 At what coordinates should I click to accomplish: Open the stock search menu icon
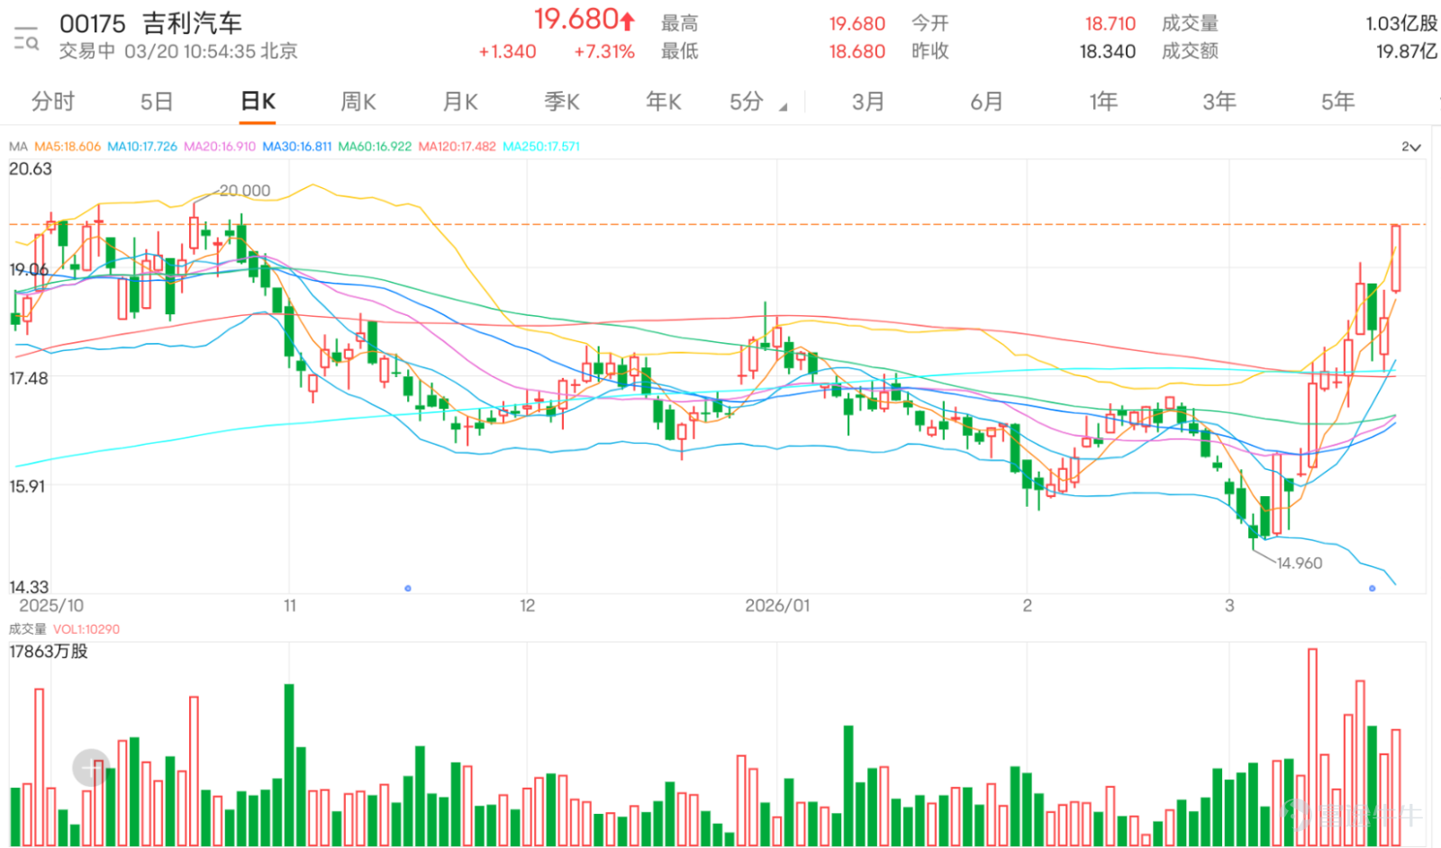click(x=26, y=39)
